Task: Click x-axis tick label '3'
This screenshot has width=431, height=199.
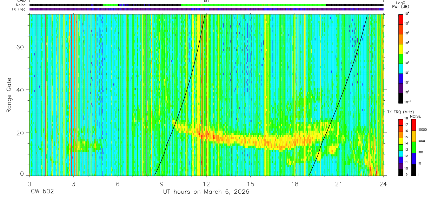Action: coord(74,184)
